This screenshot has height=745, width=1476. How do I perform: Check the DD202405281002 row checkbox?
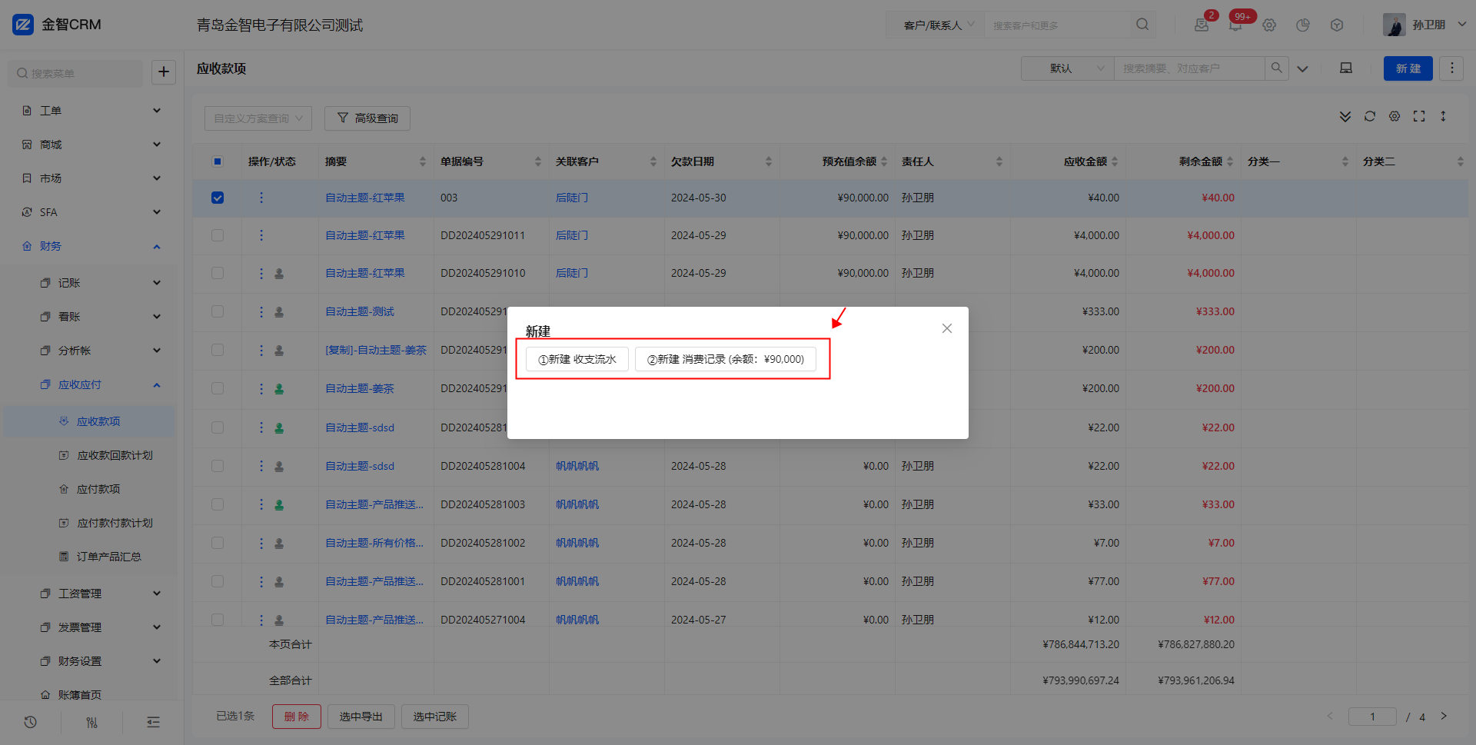218,543
